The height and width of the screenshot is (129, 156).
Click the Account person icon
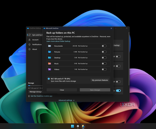29,40
